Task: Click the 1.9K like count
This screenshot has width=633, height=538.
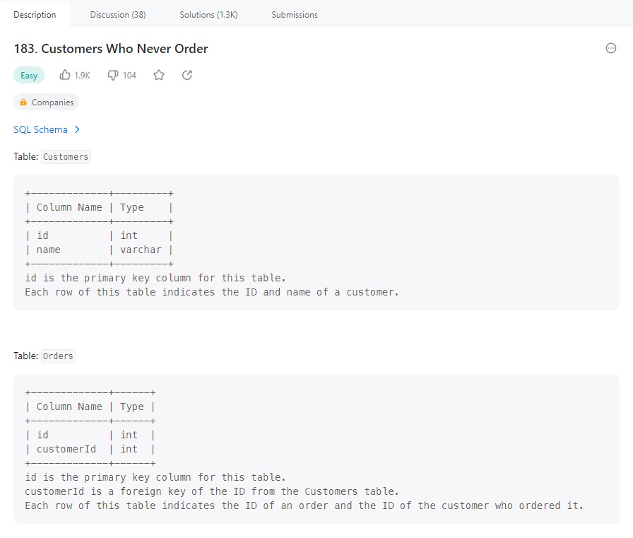Action: tap(82, 75)
